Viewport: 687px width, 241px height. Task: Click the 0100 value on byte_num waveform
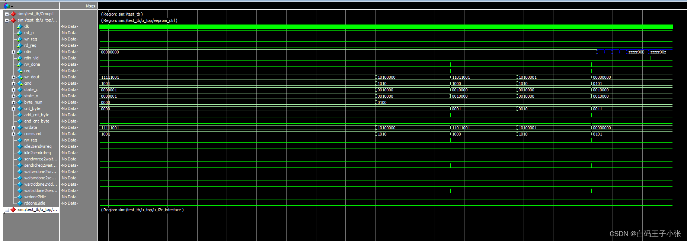[x=382, y=102]
